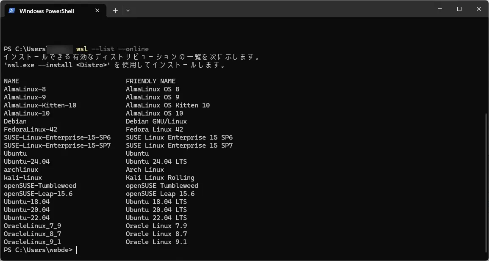Image resolution: width=489 pixels, height=261 pixels.
Task: Click the OracleLinux_9_1 name entry
Action: [33, 242]
